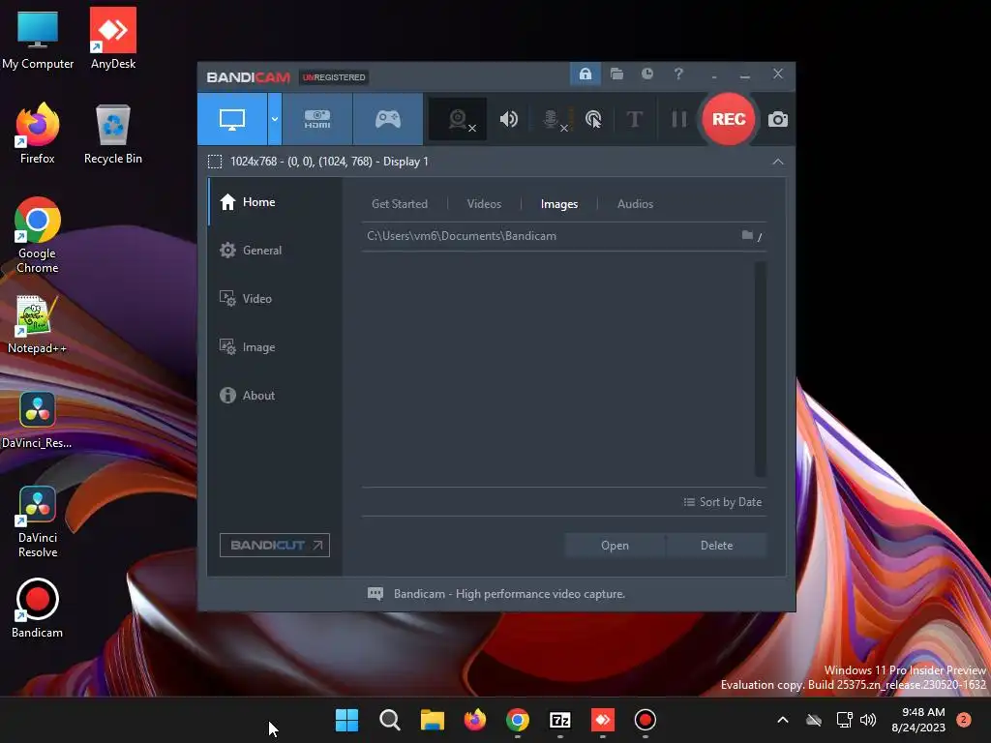Select AnyDesk desktop shortcut

tap(113, 39)
